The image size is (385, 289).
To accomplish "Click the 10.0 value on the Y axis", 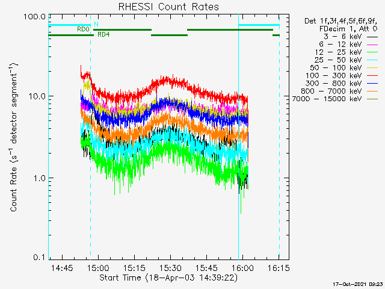I will pyautogui.click(x=35, y=96).
